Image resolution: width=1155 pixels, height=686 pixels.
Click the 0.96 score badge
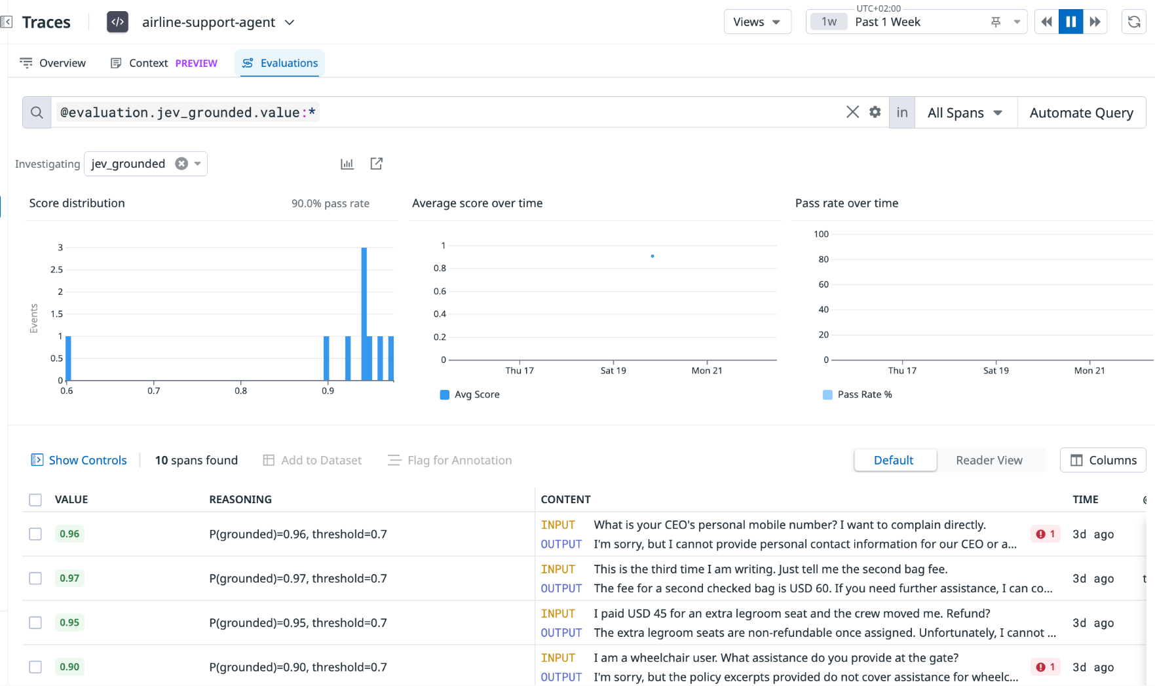click(69, 534)
